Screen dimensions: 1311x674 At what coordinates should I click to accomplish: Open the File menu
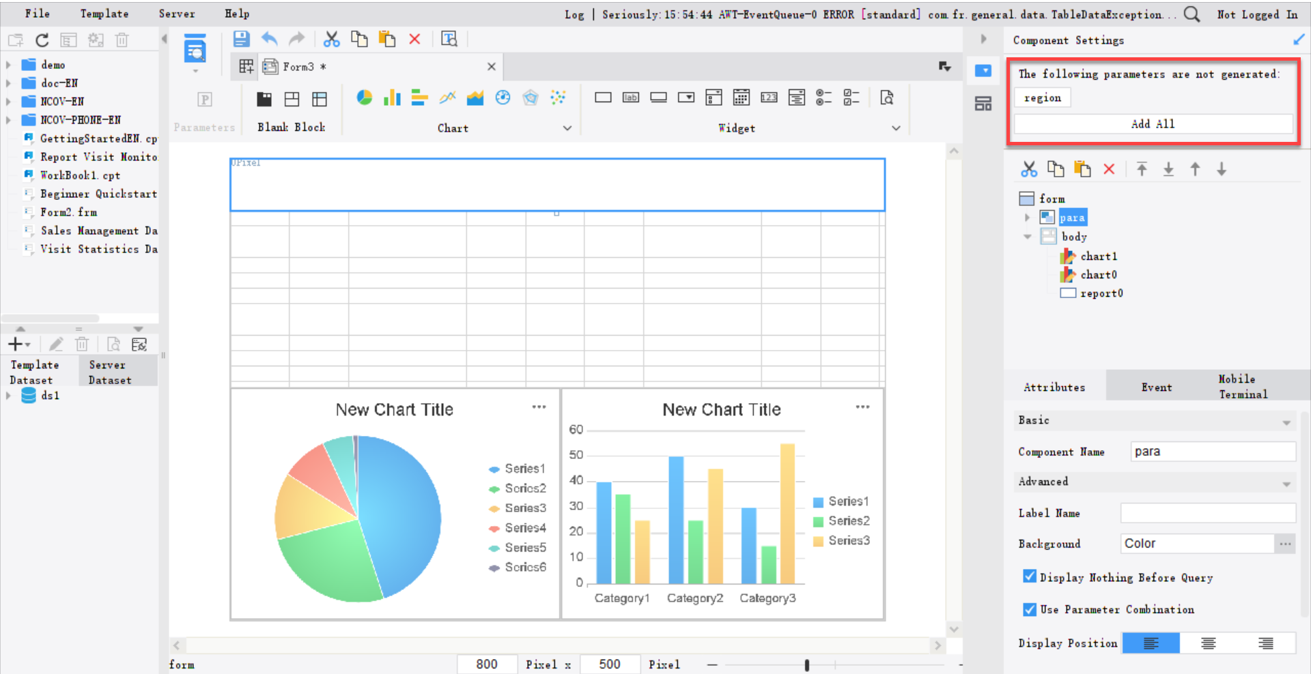coord(37,14)
